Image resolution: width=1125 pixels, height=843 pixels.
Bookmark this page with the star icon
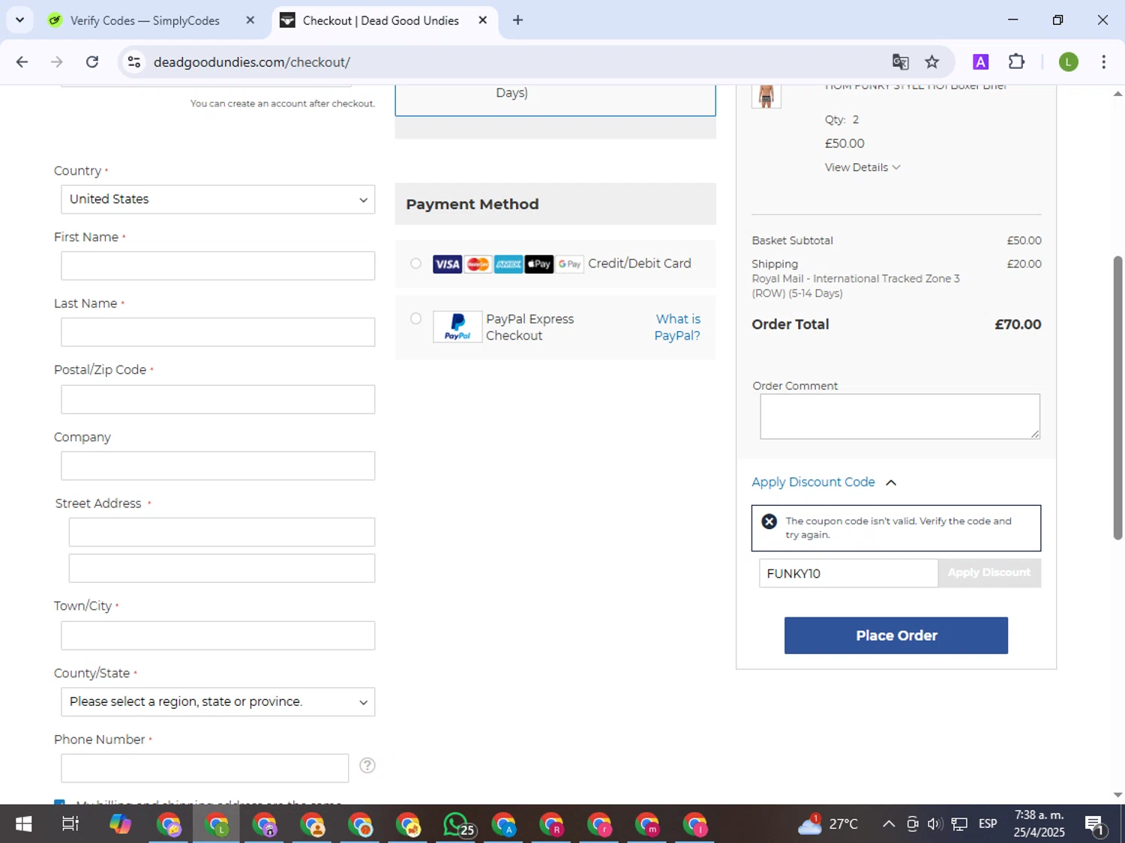pos(932,62)
